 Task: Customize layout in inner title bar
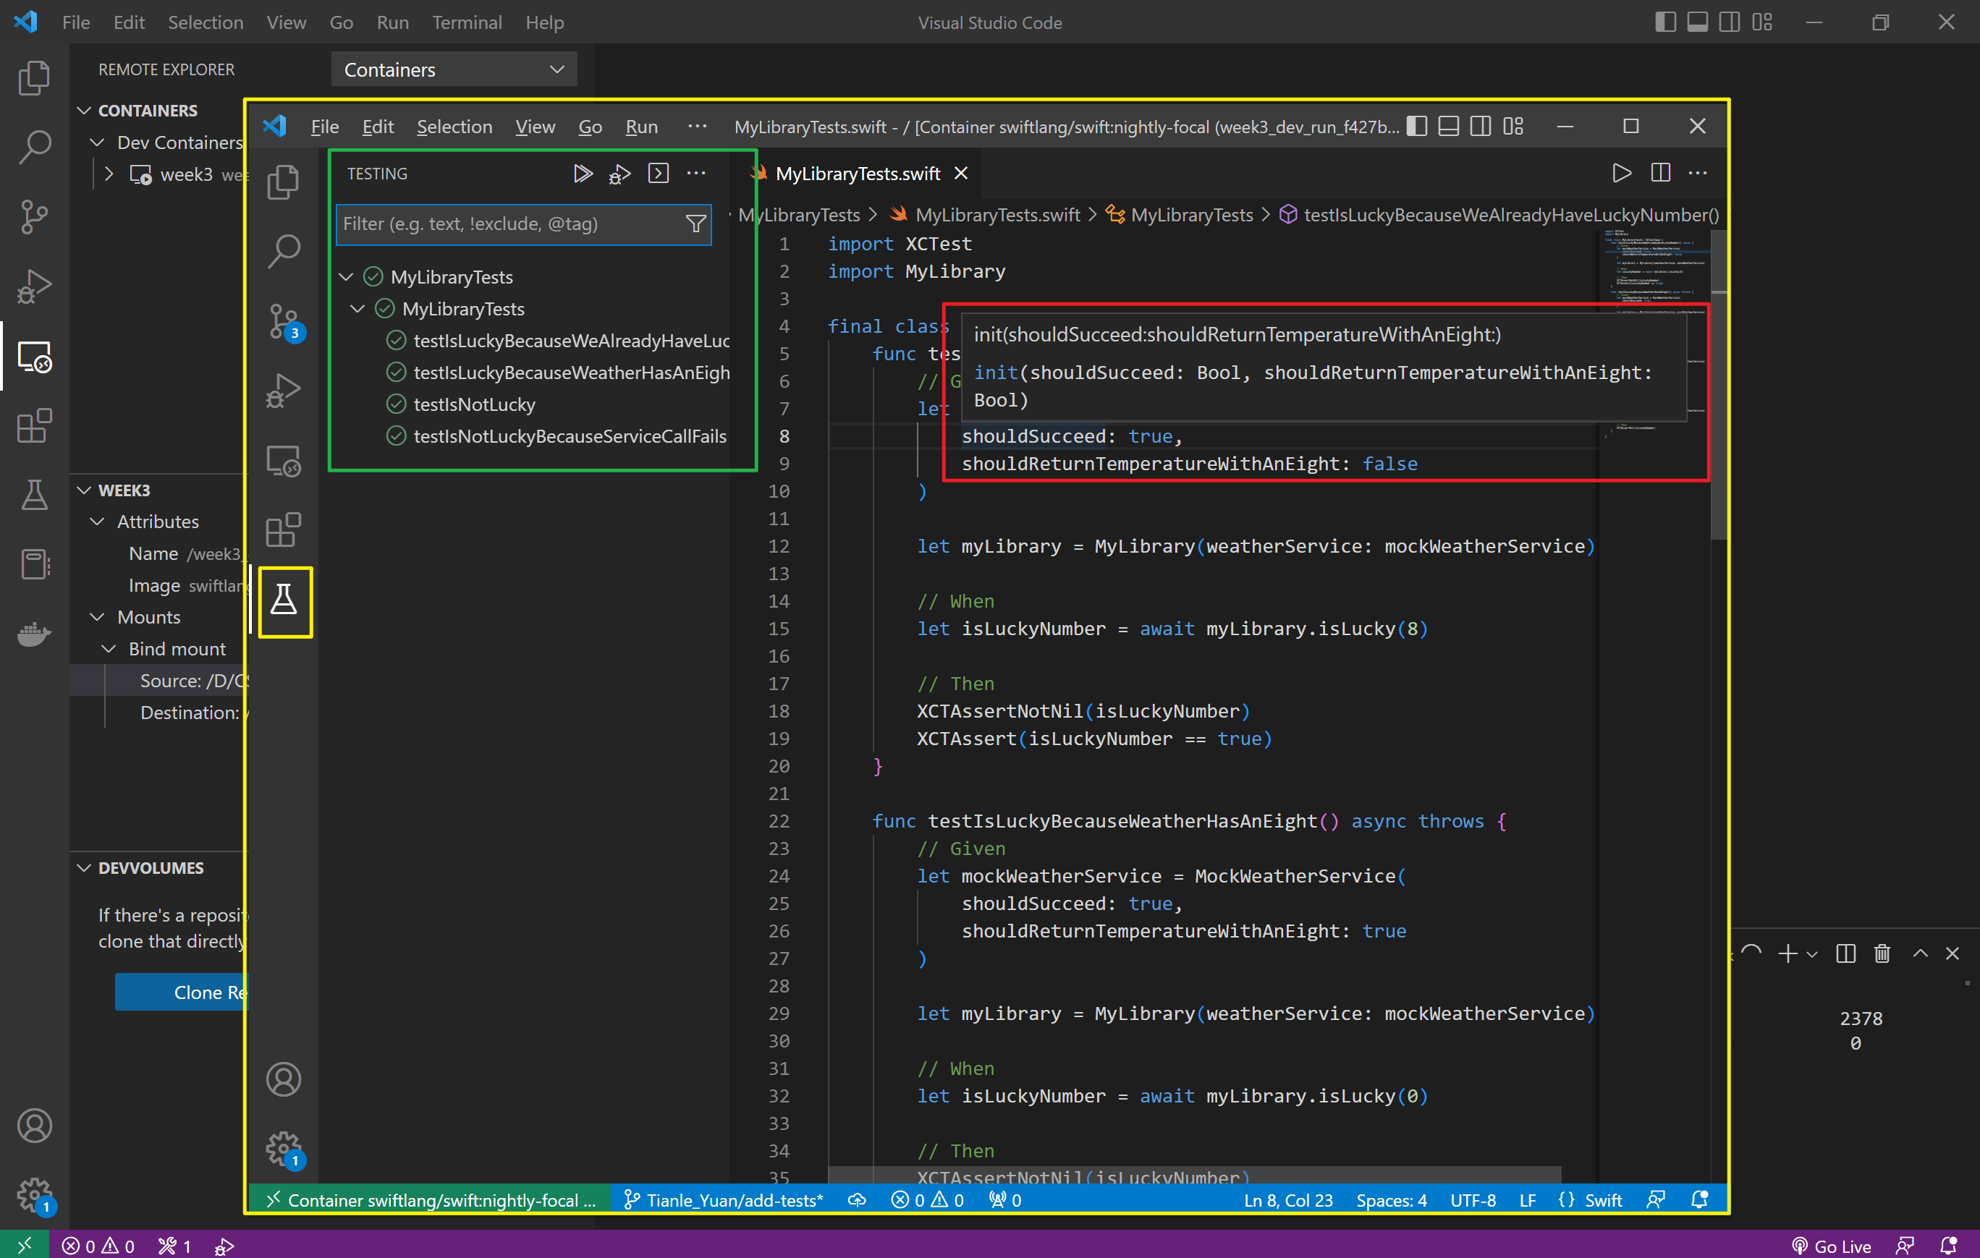point(1513,127)
